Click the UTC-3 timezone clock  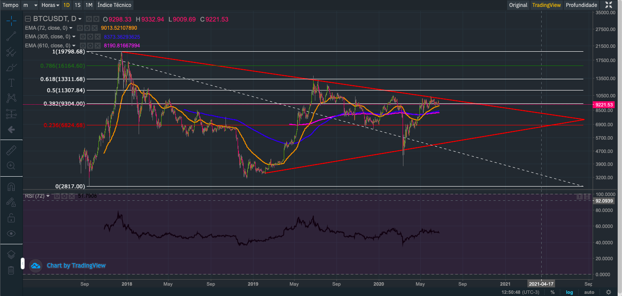520,292
